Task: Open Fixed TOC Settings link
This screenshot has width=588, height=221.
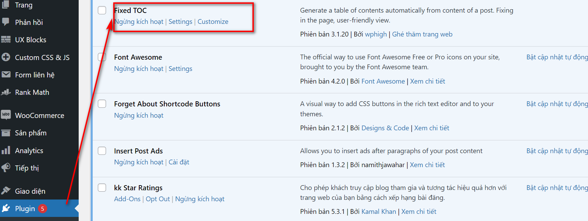Action: 180,22
